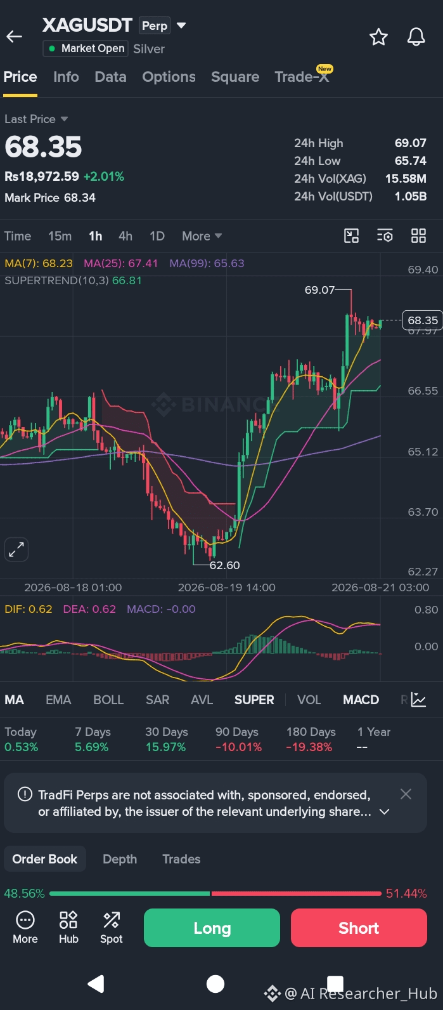Select the 15m timeframe
This screenshot has height=1010, width=443.
(x=60, y=236)
